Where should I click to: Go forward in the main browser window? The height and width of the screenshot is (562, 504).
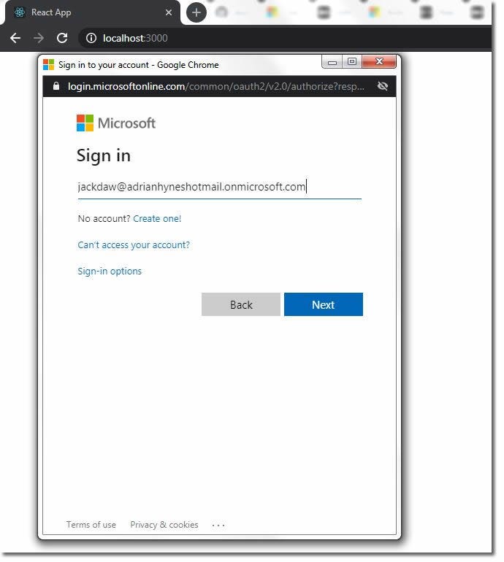pos(39,38)
